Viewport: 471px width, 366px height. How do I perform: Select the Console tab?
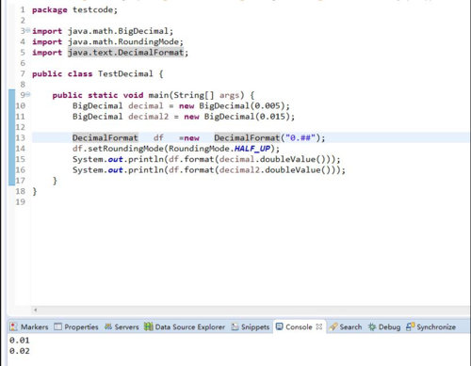tap(299, 326)
